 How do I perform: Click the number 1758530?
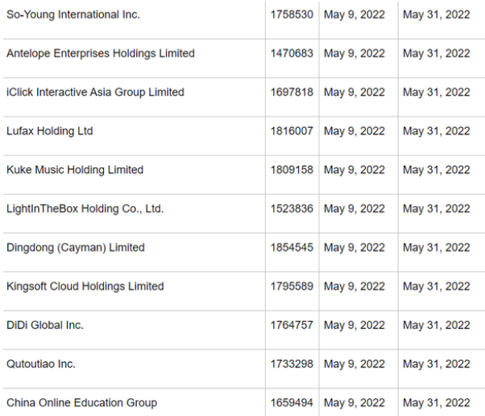click(x=292, y=14)
